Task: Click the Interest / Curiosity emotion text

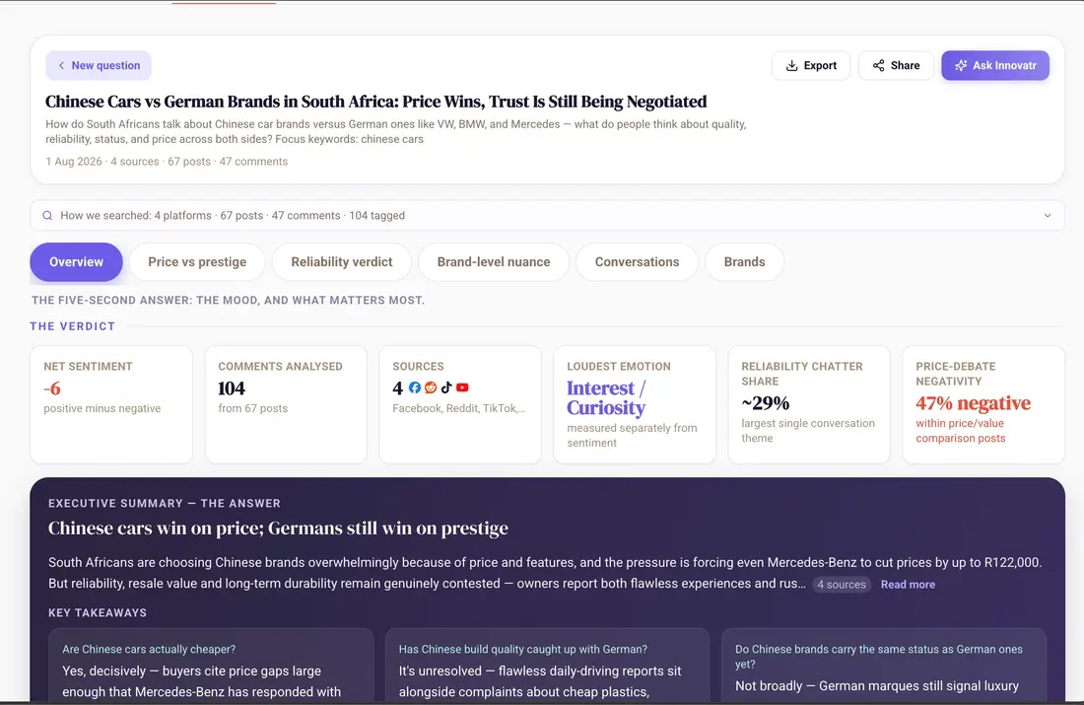Action: coord(606,397)
